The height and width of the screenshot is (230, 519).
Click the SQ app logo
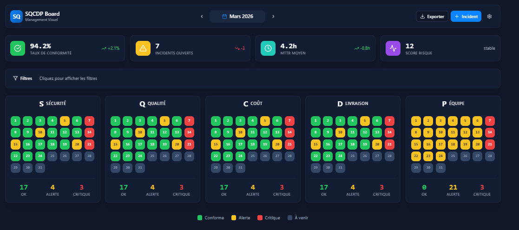click(x=16, y=16)
